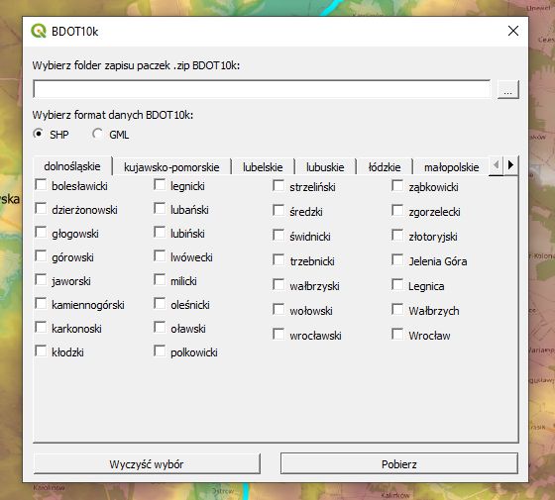Tick the lubiński checkbox
Screen dimensions: 555x500
pyautogui.click(x=160, y=233)
